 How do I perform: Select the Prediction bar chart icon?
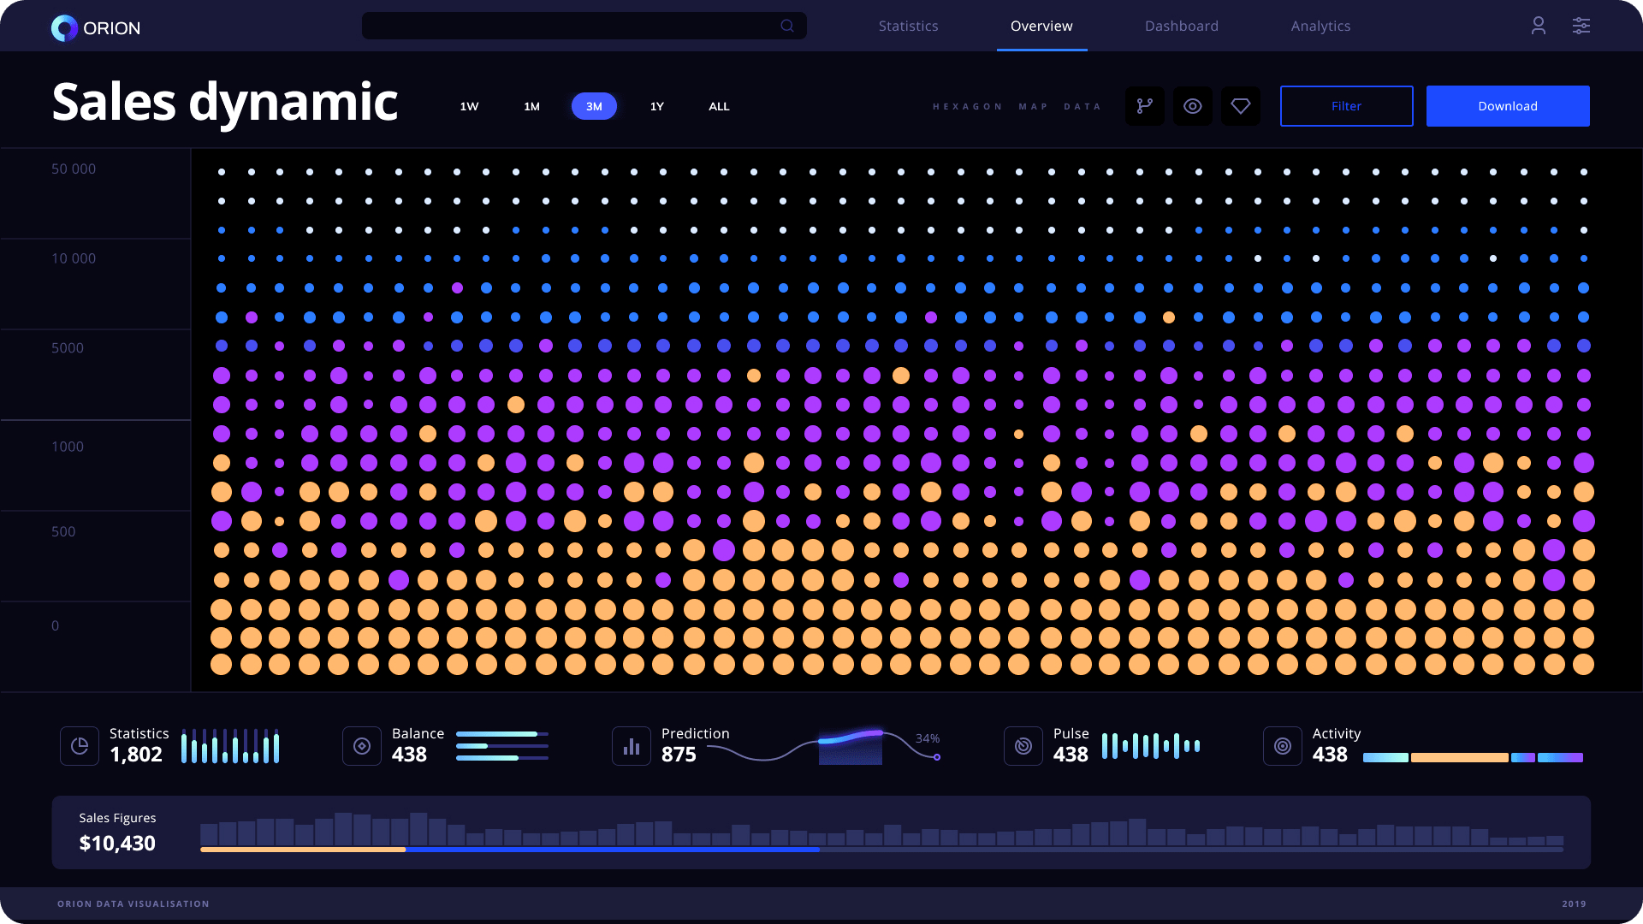631,746
